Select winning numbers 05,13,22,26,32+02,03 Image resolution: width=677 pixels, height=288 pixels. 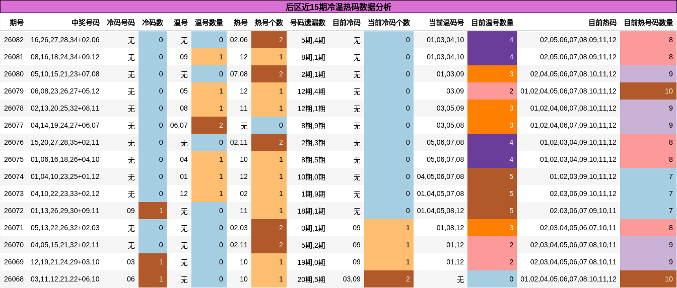point(65,228)
